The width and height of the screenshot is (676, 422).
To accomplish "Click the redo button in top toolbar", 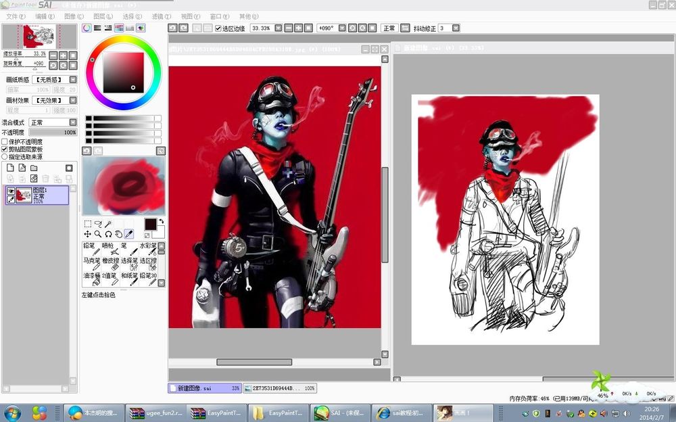I will 183,28.
